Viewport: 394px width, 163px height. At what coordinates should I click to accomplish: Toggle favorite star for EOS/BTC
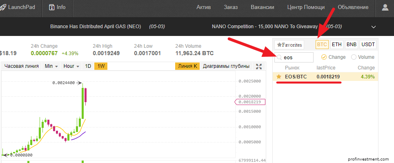[279, 77]
